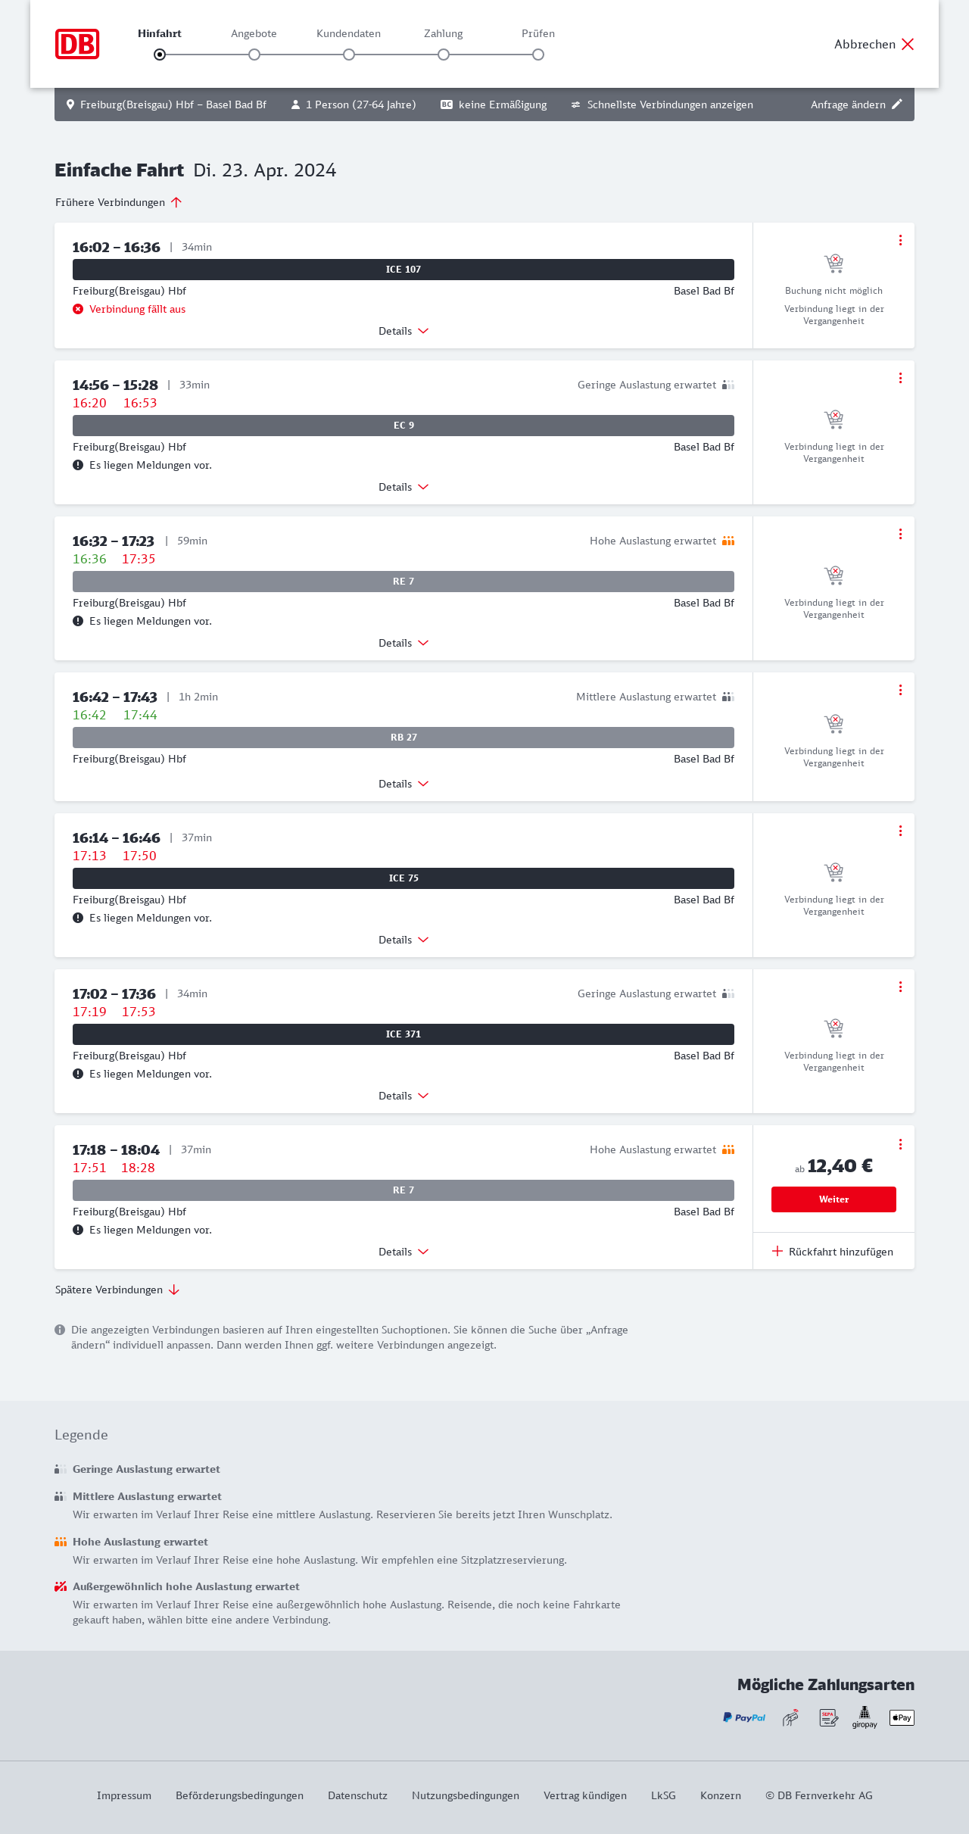Click the PayPal payment icon

point(744,1717)
